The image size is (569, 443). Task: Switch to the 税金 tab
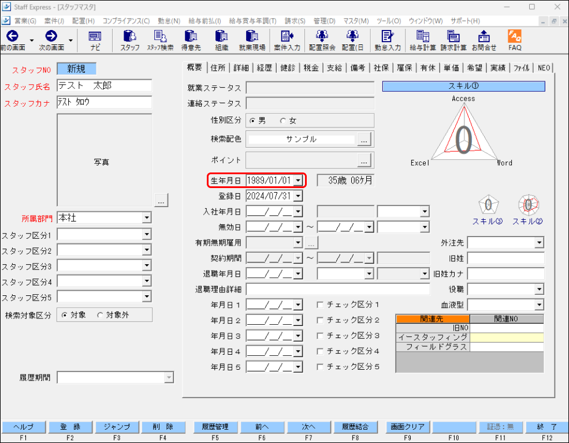[311, 67]
